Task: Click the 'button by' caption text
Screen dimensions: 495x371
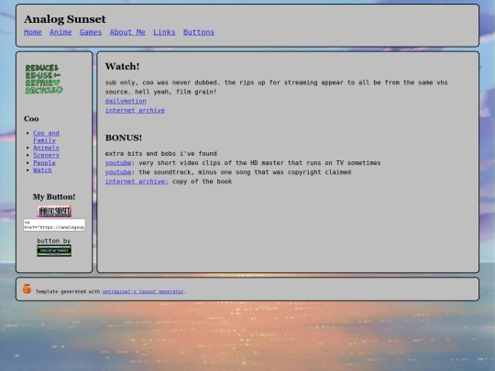Action: [54, 241]
